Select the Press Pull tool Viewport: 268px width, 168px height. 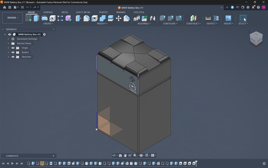[79, 18]
